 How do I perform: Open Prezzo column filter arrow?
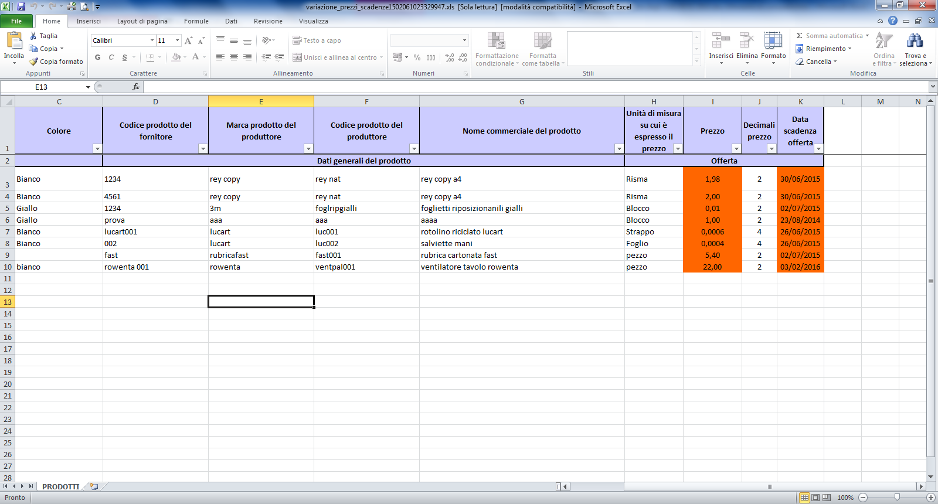pos(736,149)
